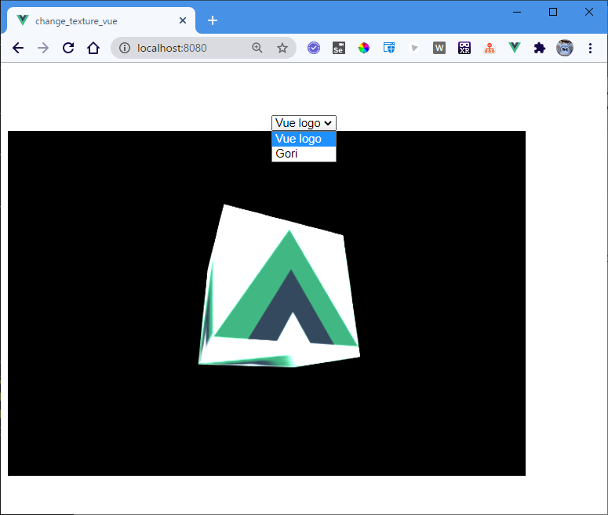Open the purple checkmark extension
The image size is (608, 515).
pyautogui.click(x=314, y=48)
